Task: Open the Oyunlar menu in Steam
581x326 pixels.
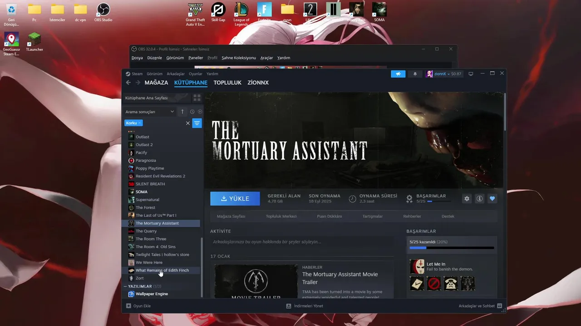Action: 196,74
